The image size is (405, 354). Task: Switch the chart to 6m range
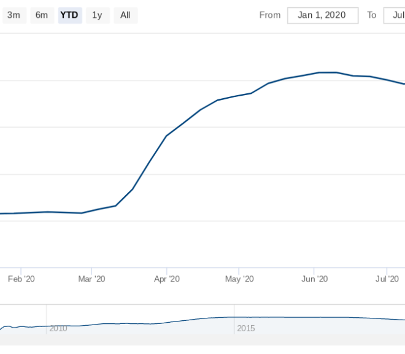pos(42,15)
